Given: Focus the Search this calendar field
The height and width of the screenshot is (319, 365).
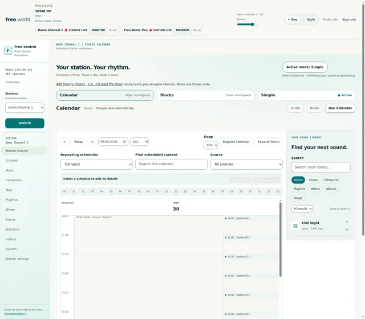Looking at the screenshot, I should click(171, 164).
